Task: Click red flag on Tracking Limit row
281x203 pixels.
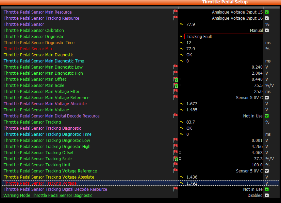Action: 176,165
